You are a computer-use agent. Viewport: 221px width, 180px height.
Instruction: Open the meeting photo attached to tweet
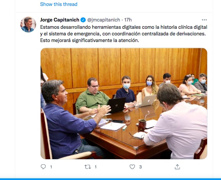pos(124,104)
